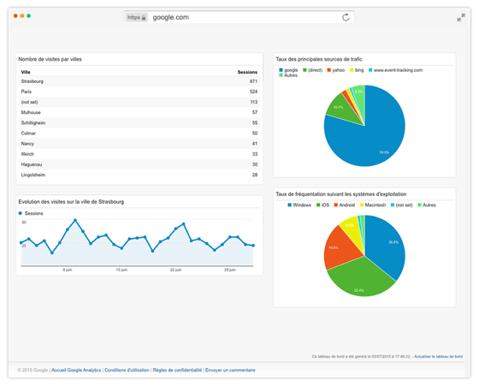Select the Haguenau table row
479x386 pixels.
pyautogui.click(x=139, y=164)
